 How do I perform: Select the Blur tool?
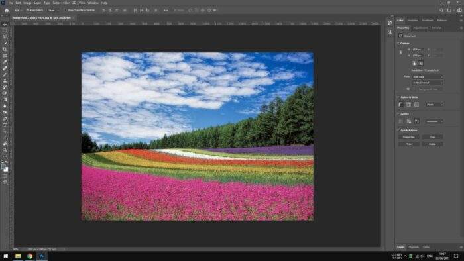pyautogui.click(x=5, y=106)
